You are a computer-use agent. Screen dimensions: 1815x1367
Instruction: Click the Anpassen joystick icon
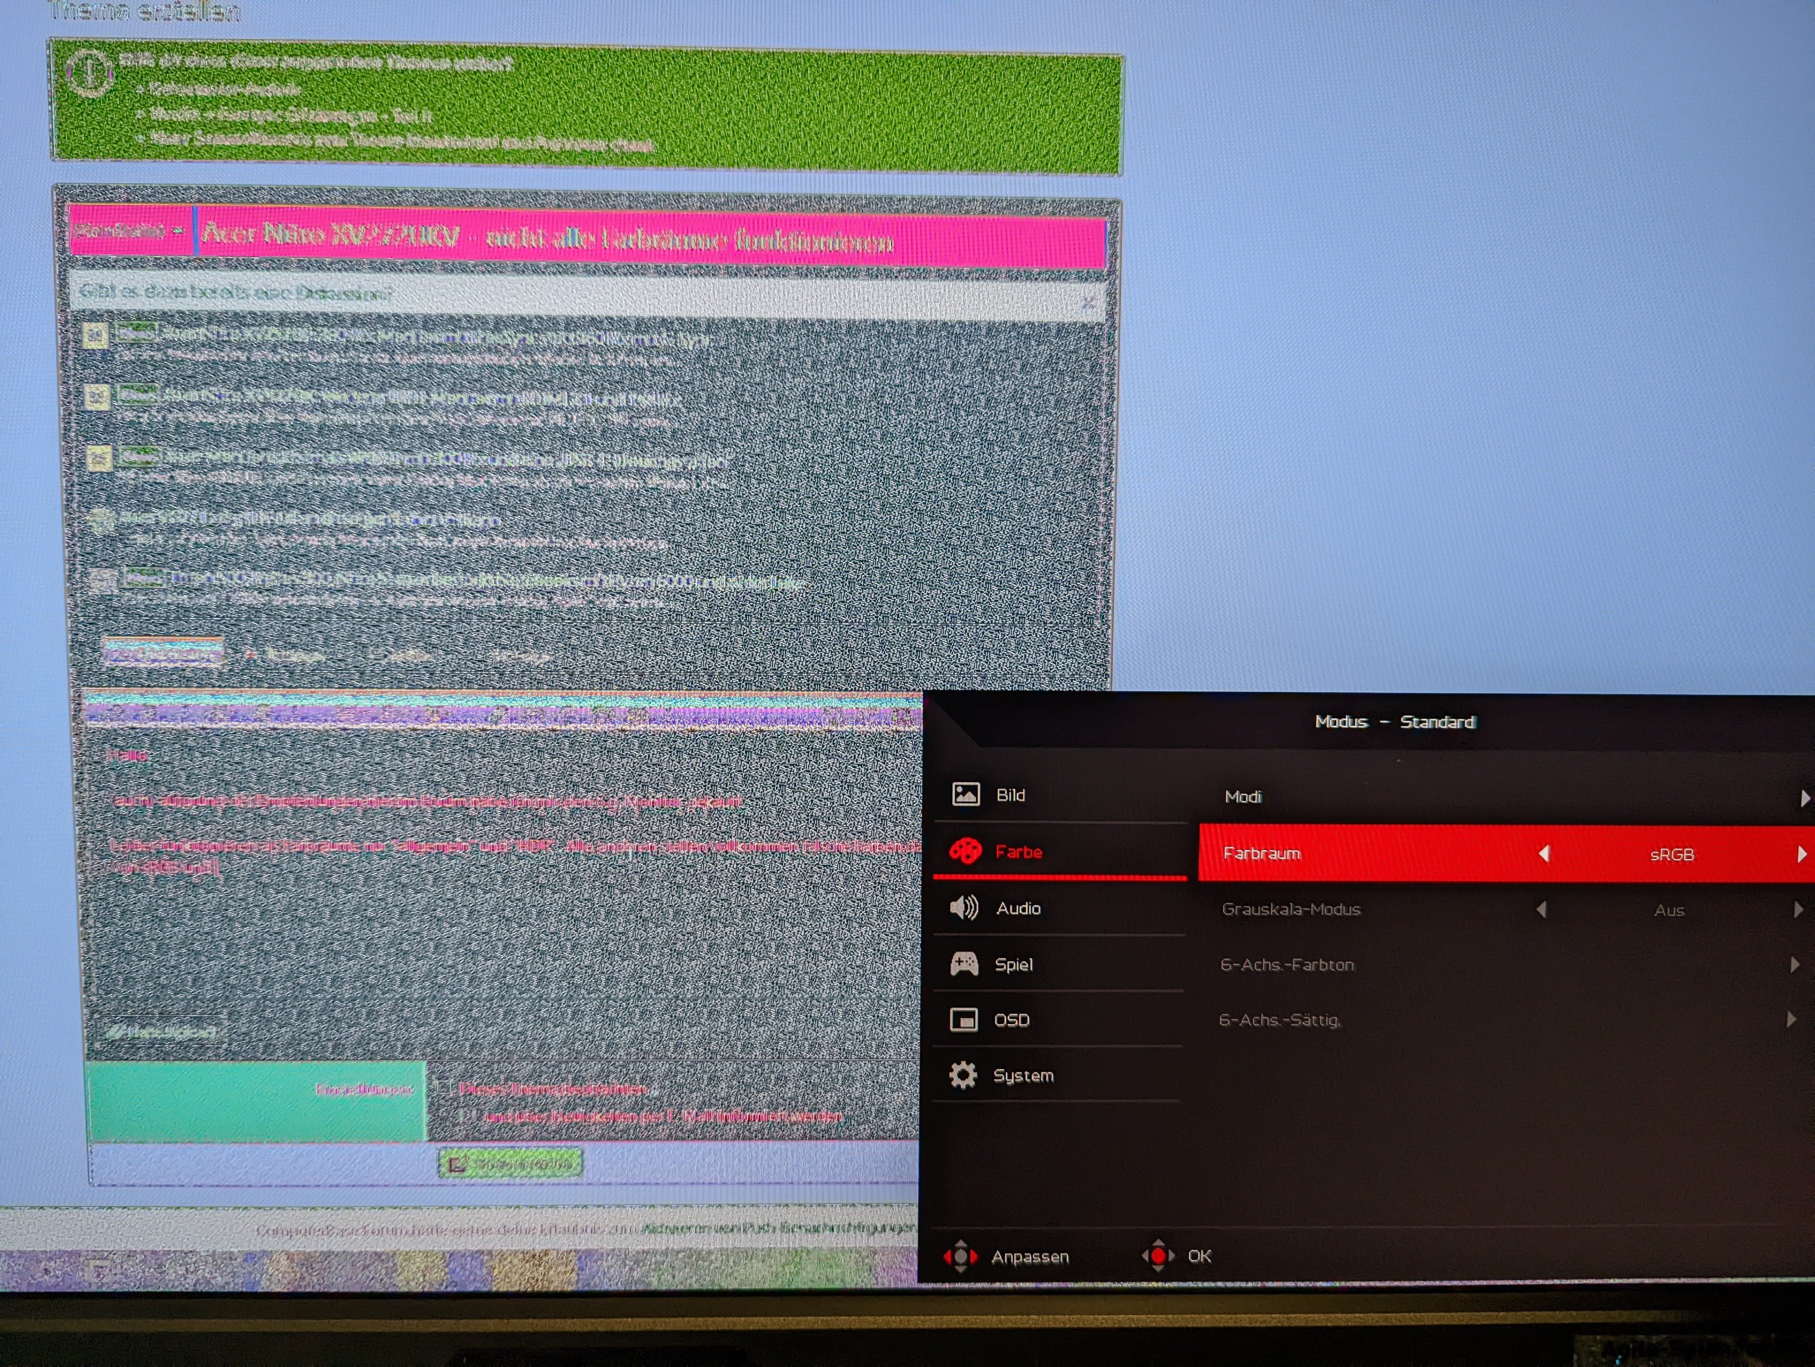click(960, 1256)
